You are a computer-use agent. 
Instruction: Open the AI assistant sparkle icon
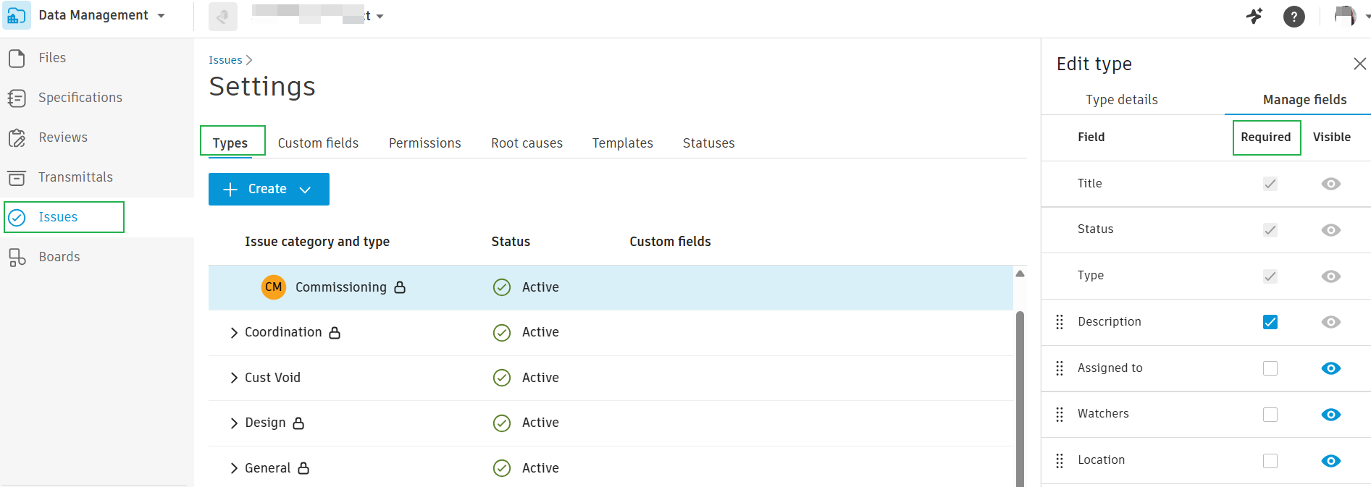pyautogui.click(x=1254, y=16)
